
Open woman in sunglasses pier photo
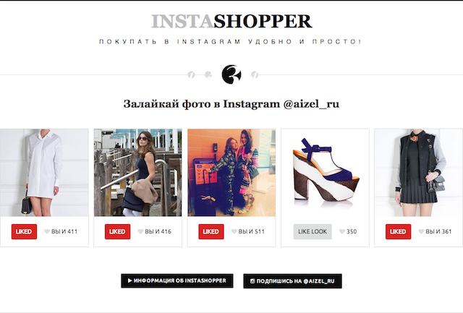pyautogui.click(x=138, y=173)
